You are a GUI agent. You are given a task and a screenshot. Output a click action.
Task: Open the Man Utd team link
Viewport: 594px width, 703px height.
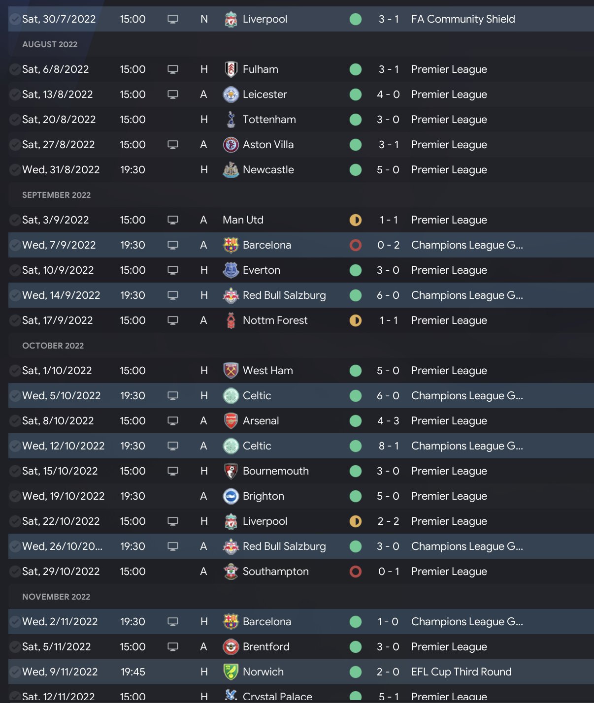(243, 220)
